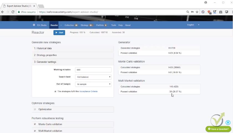The width and height of the screenshot is (233, 133).
Task: Bookmark this page with the star icon
Action: point(197,12)
